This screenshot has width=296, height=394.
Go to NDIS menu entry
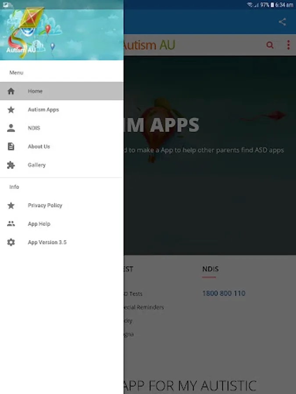[62, 128]
